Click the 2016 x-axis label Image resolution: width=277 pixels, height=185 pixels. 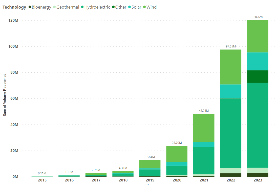pyautogui.click(x=69, y=180)
